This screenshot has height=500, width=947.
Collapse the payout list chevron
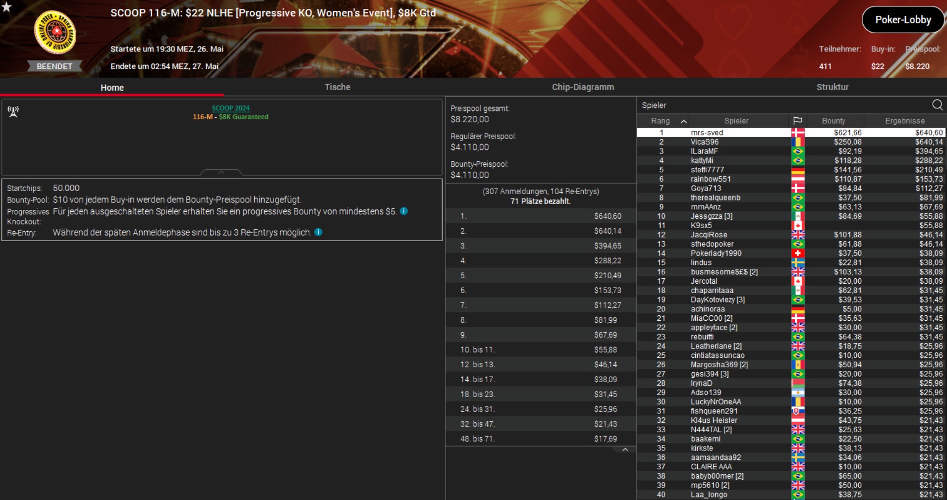click(625, 450)
